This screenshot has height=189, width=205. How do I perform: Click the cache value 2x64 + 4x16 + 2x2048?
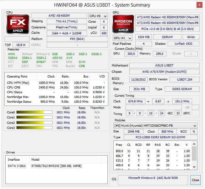[x=67, y=33]
